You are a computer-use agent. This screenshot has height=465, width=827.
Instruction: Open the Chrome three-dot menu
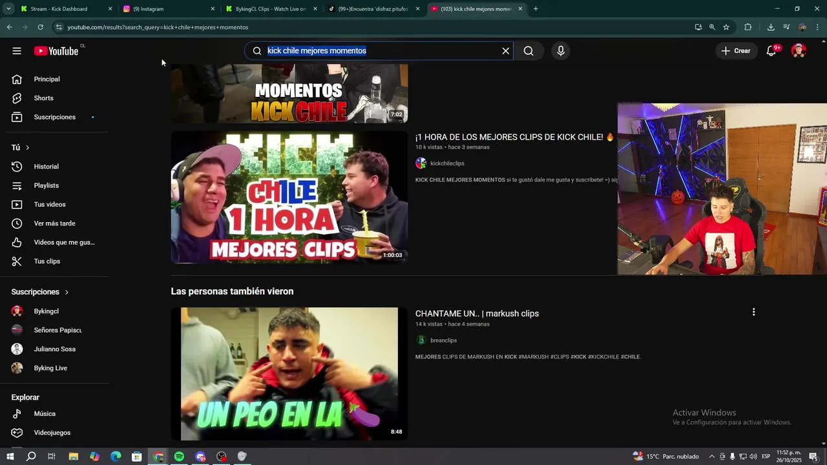pyautogui.click(x=817, y=27)
